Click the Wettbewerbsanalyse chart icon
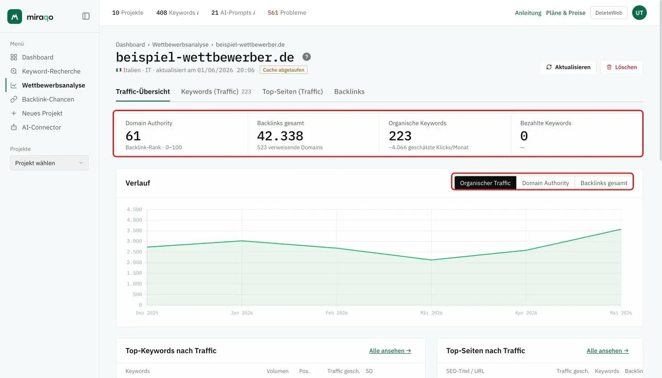Viewport: 662px width, 378px height. (14, 85)
